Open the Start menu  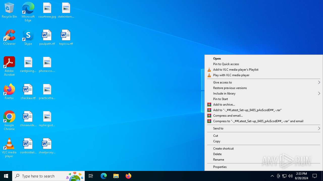(6, 176)
